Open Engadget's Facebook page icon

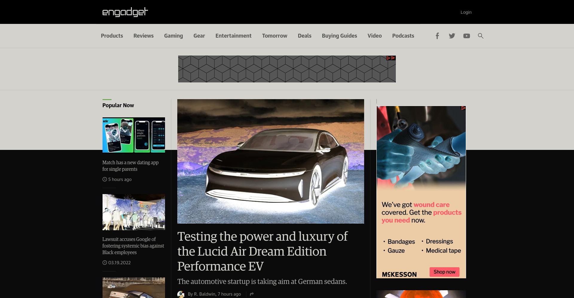coord(437,36)
